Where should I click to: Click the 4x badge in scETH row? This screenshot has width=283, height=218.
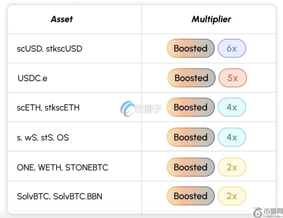pos(232,107)
